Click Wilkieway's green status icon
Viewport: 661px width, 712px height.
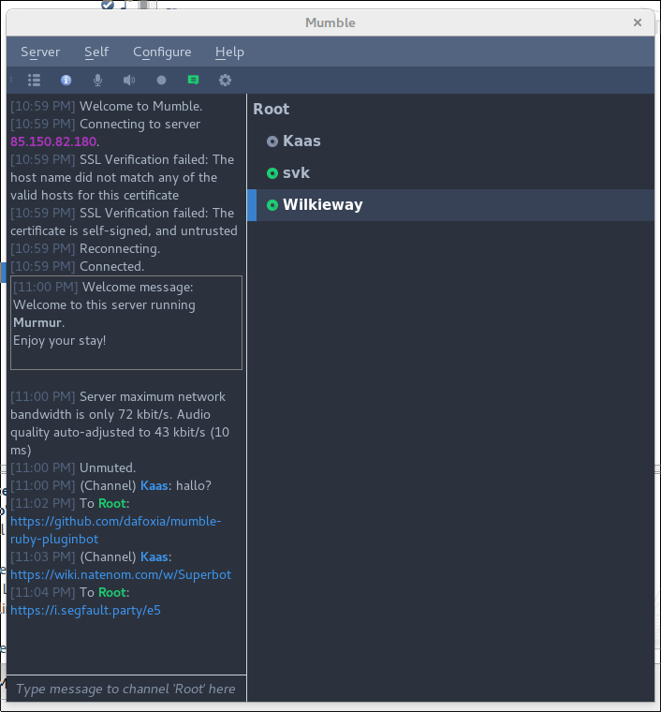pos(272,205)
